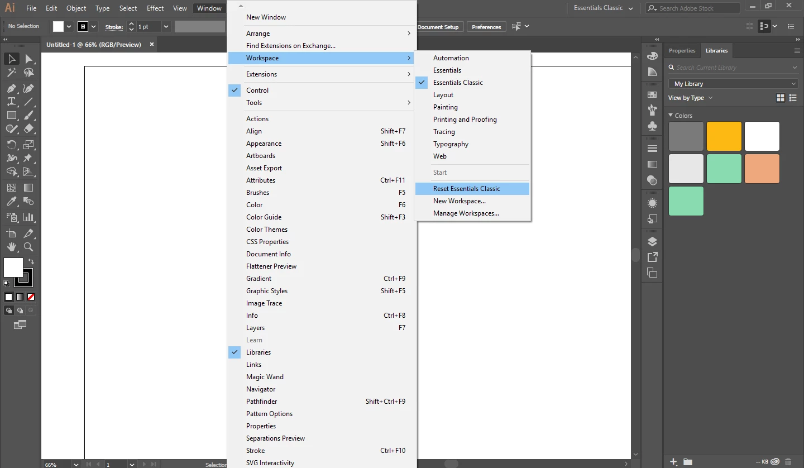Open the My Library dropdown

point(733,84)
